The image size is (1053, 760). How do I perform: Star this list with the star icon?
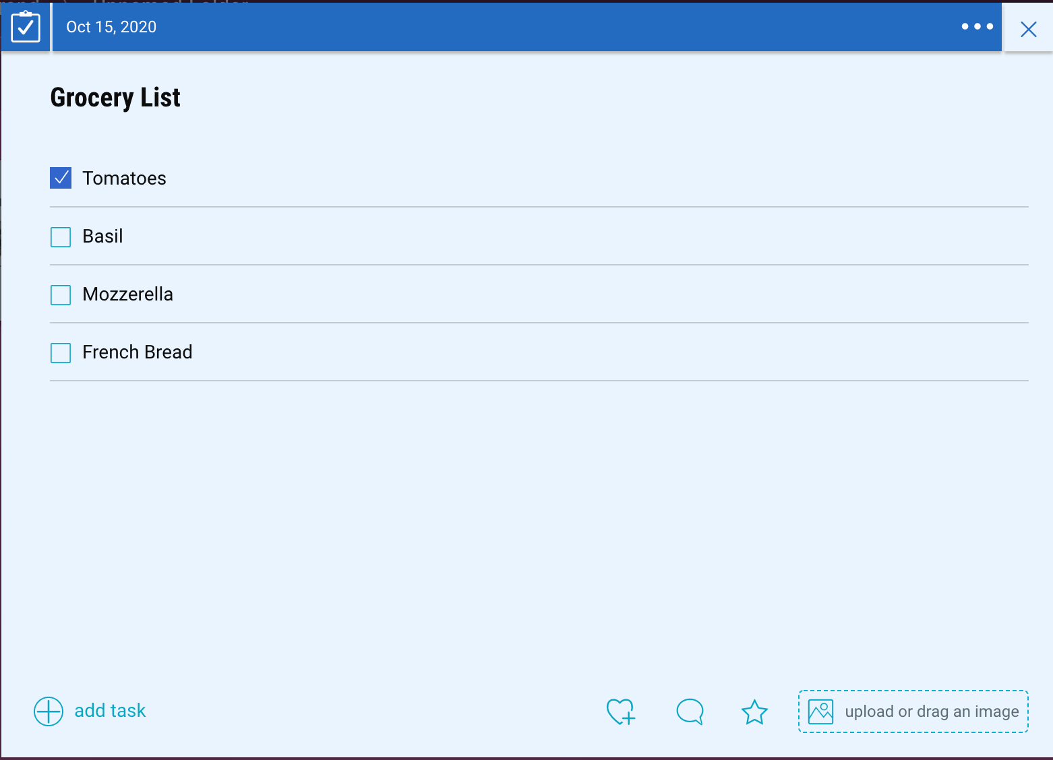click(x=754, y=712)
